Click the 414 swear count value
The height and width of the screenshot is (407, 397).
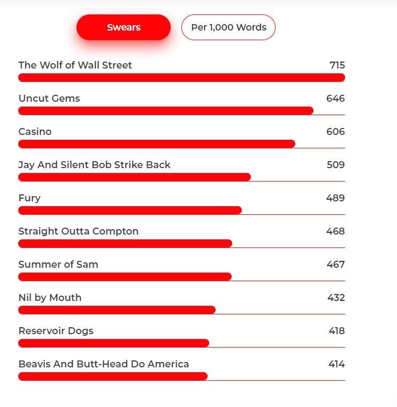tap(337, 364)
